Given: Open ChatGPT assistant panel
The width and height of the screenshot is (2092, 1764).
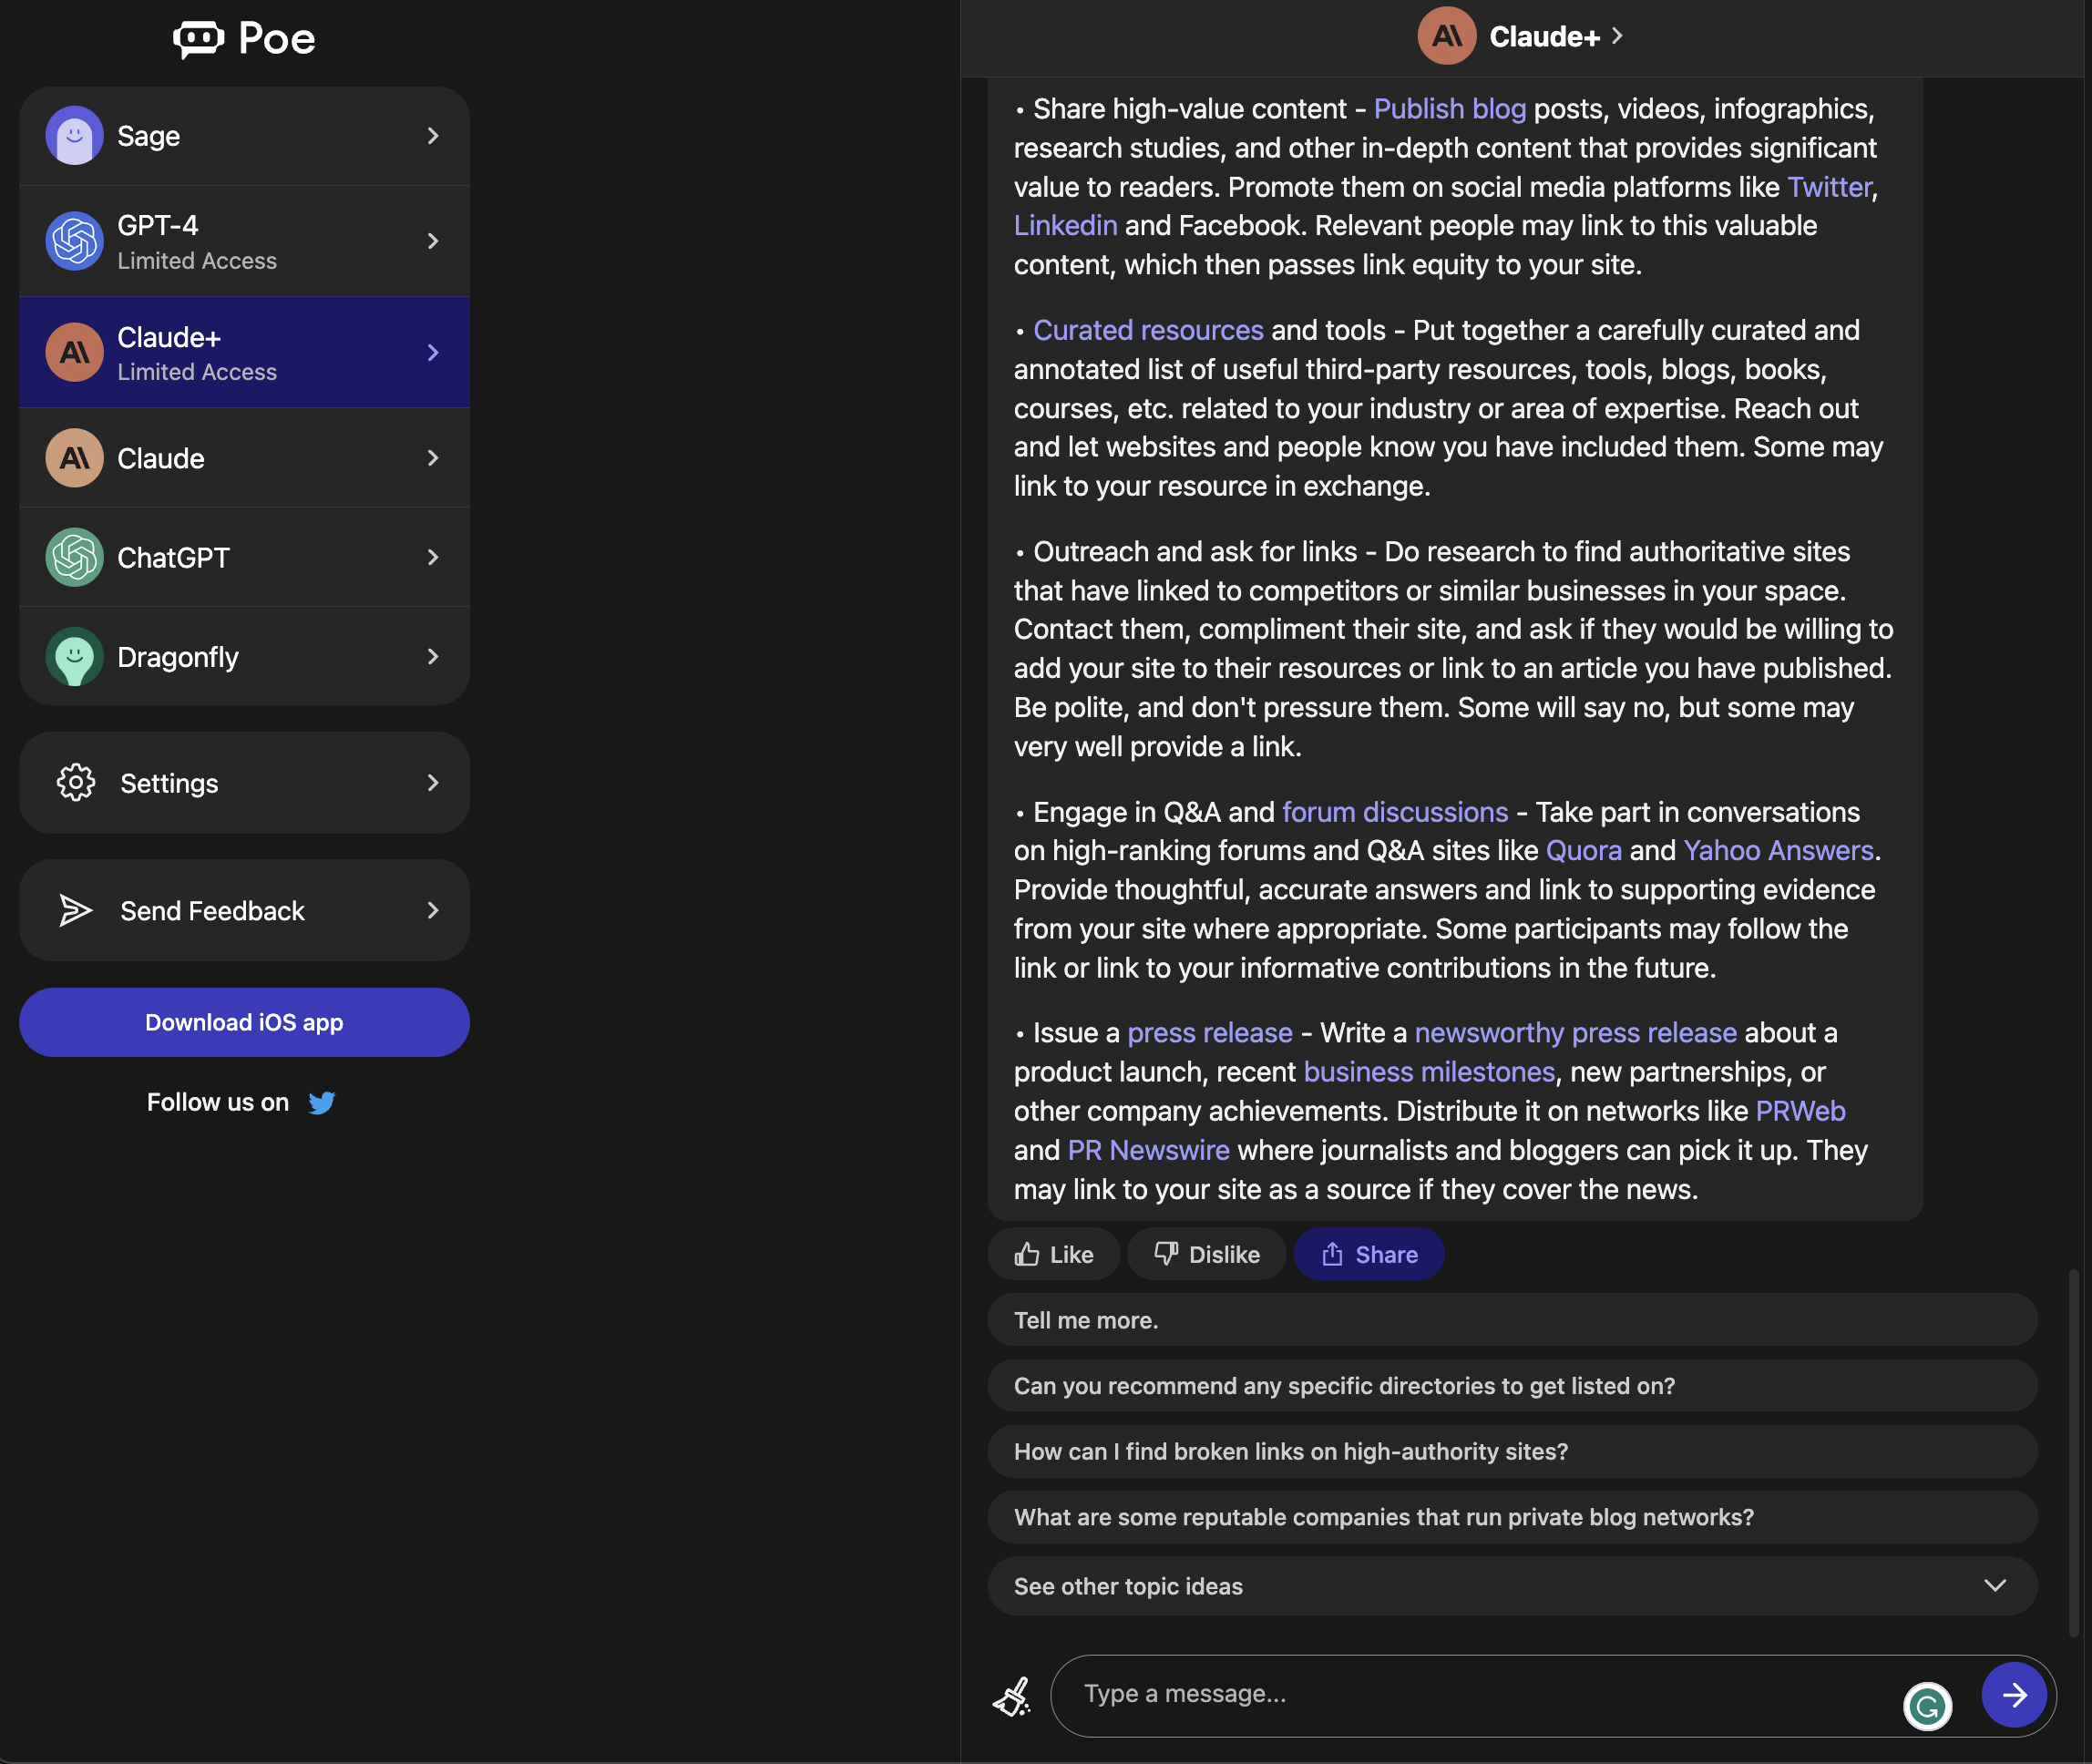Looking at the screenshot, I should pyautogui.click(x=243, y=557).
